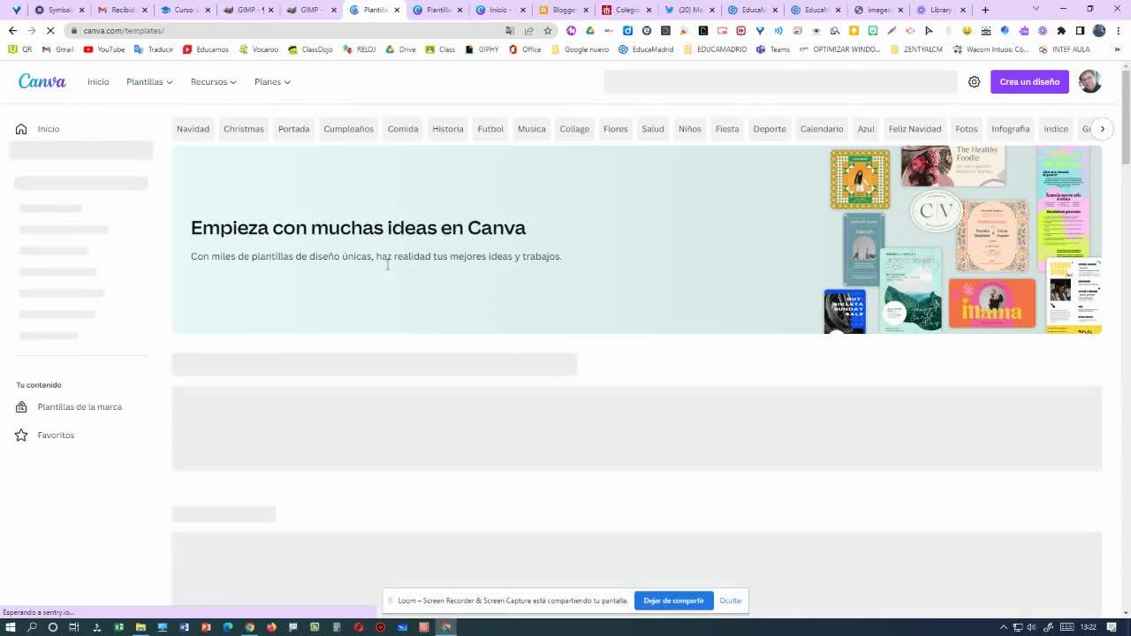
Task: Select the Feliz Navidad category chip
Action: 915,129
